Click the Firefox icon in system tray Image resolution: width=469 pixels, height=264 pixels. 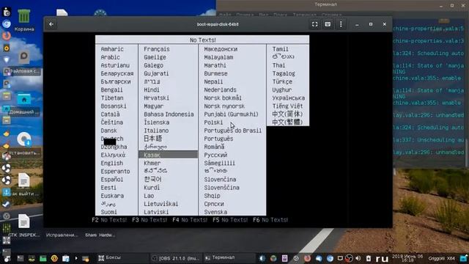(307, 258)
